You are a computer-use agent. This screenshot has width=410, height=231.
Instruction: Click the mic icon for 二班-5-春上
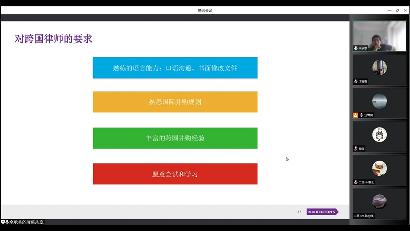click(x=356, y=182)
